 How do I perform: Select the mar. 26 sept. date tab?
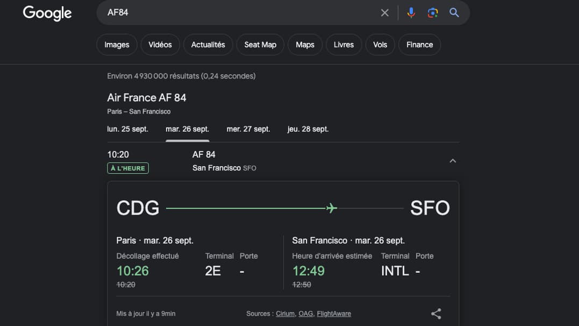(187, 129)
